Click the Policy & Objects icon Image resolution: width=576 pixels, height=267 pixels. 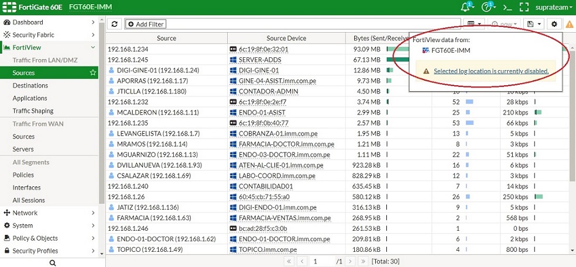tap(6, 238)
